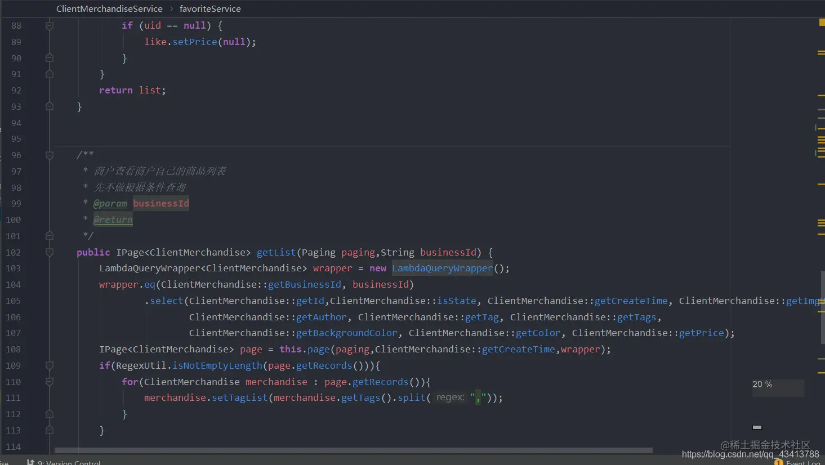Click the getAuthor method reference
The width and height of the screenshot is (825, 465).
point(322,317)
